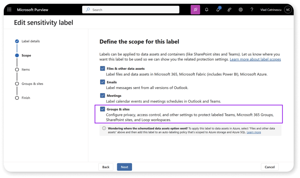Open the VC account avatar
This screenshot has width=300, height=178.
click(288, 10)
